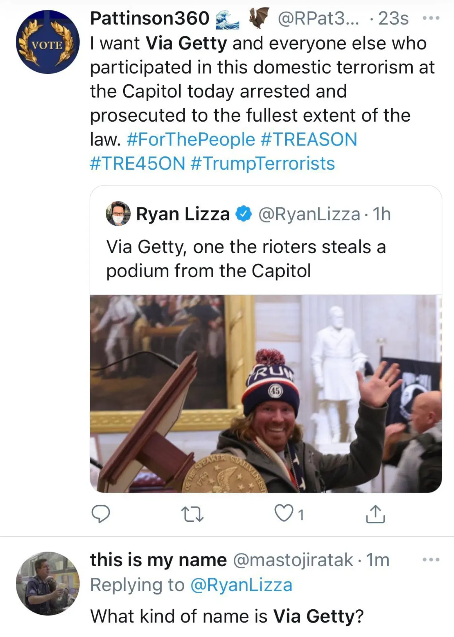The height and width of the screenshot is (637, 454).
Task: Like the tweet with the heart icon
Action: [x=284, y=513]
